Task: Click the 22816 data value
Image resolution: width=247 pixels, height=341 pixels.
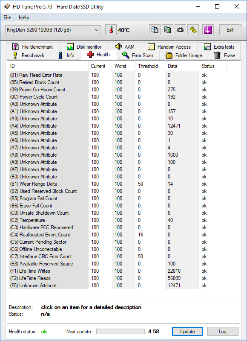Action: (174, 271)
